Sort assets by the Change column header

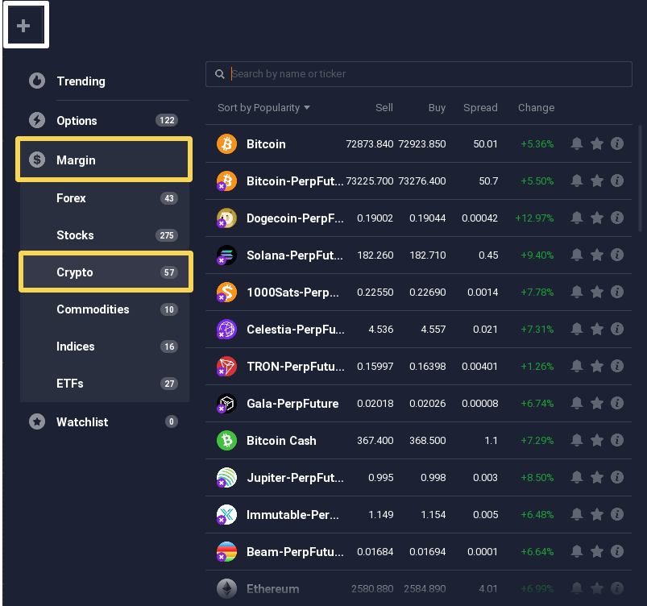[536, 108]
